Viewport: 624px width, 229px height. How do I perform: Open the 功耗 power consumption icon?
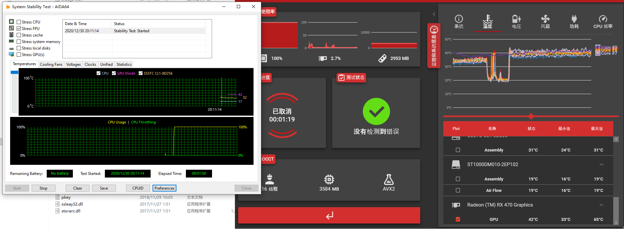click(574, 19)
